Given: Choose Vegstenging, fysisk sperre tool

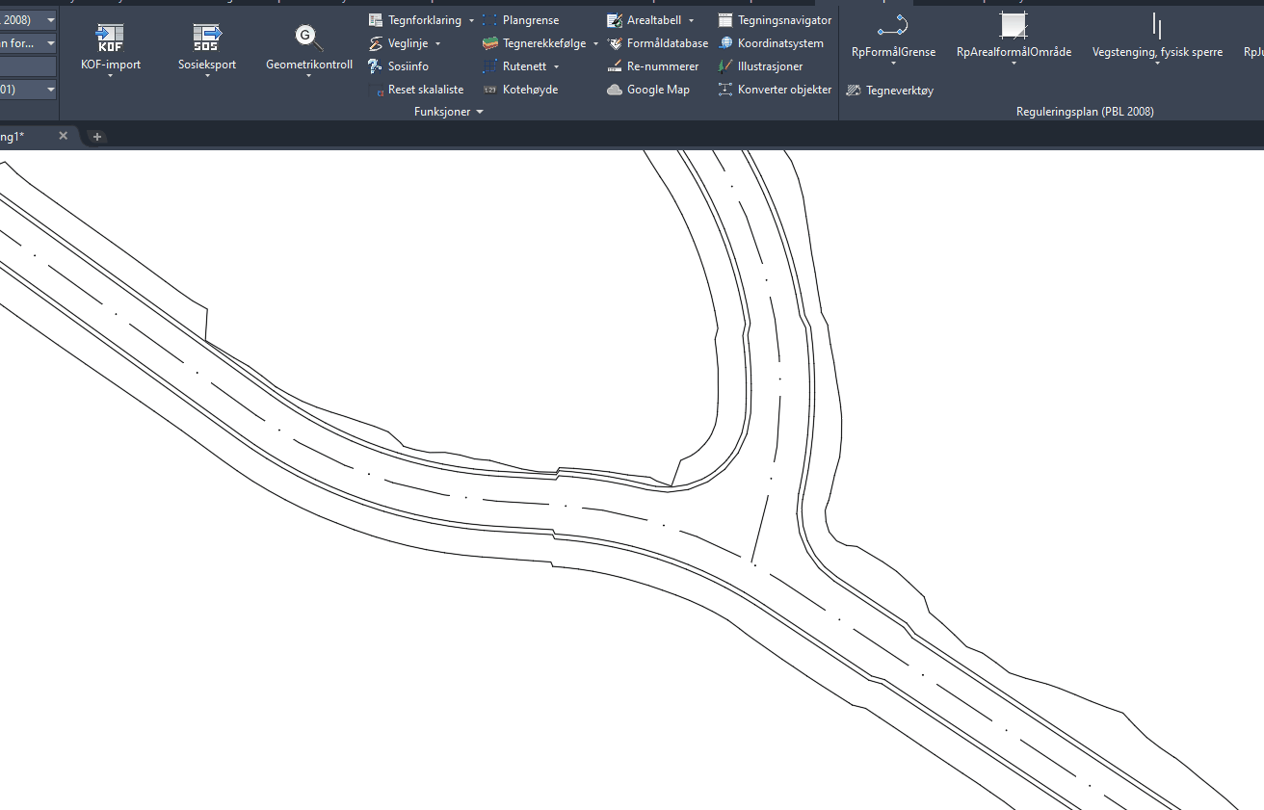Looking at the screenshot, I should pos(1157,26).
